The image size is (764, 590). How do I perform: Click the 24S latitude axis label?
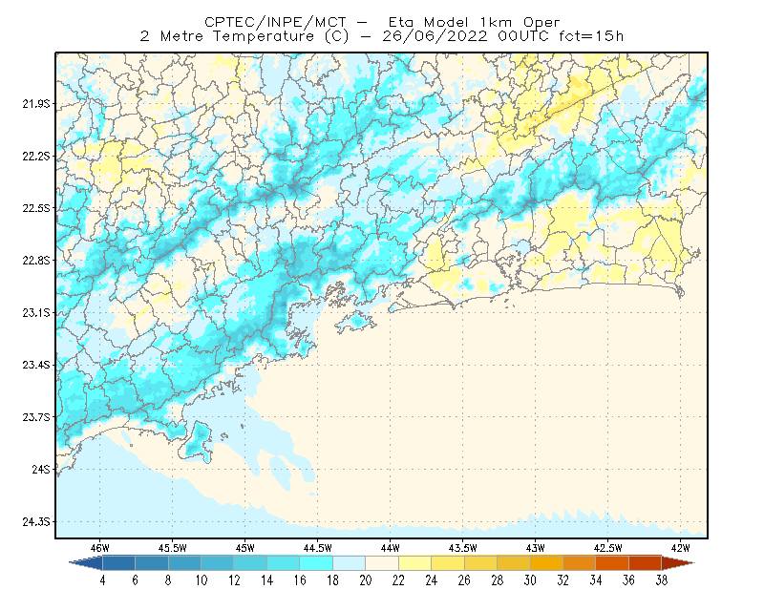(41, 469)
